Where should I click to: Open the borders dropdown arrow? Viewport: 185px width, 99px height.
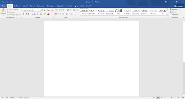click(x=77, y=14)
